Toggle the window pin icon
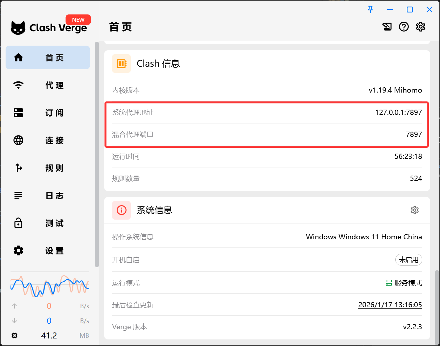 click(370, 10)
